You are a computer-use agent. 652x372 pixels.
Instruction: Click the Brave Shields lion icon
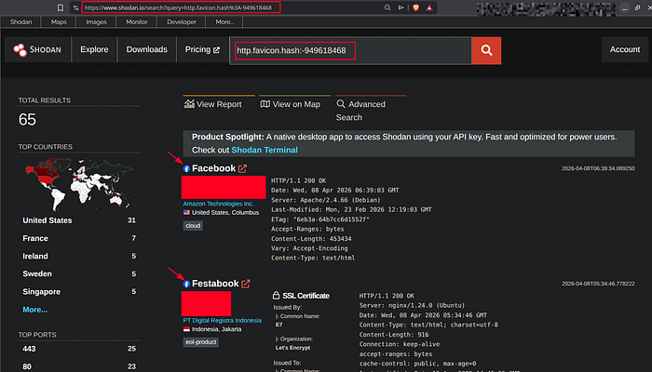click(415, 7)
